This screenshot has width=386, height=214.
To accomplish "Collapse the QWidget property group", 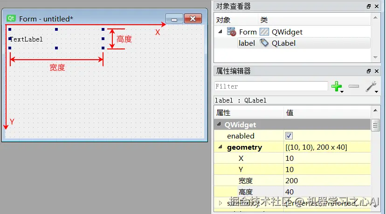I will click(x=219, y=124).
